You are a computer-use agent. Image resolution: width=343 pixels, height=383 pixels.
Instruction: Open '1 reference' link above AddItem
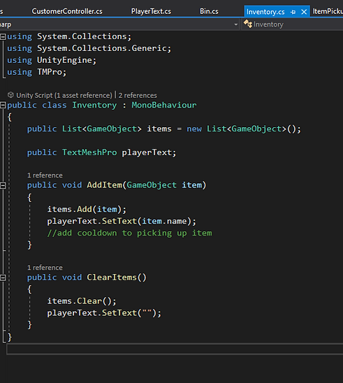(45, 175)
